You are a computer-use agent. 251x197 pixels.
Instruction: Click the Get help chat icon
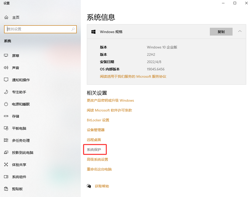pyautogui.click(x=89, y=186)
